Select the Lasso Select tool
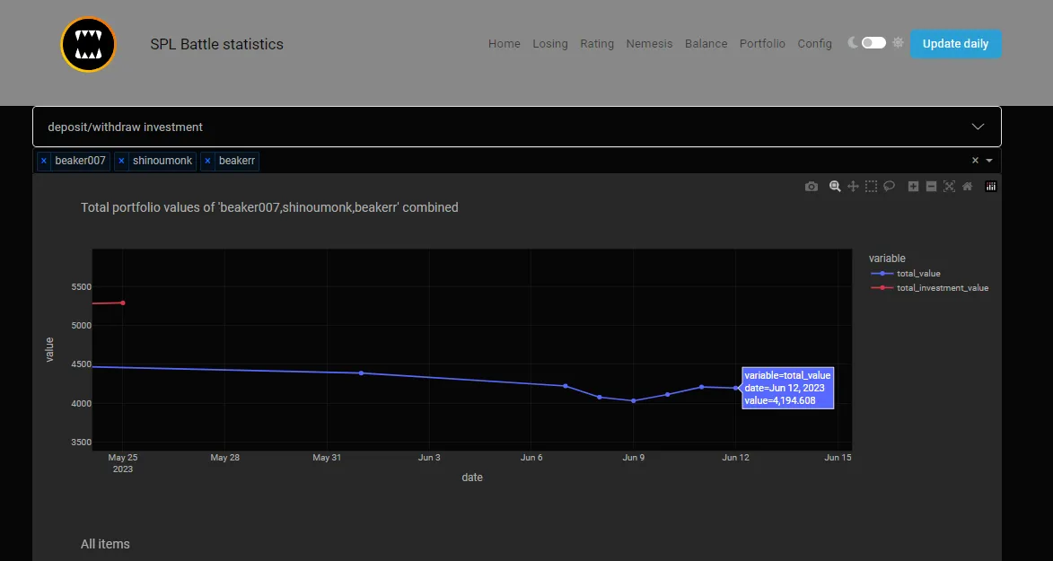The image size is (1053, 561). coord(889,187)
